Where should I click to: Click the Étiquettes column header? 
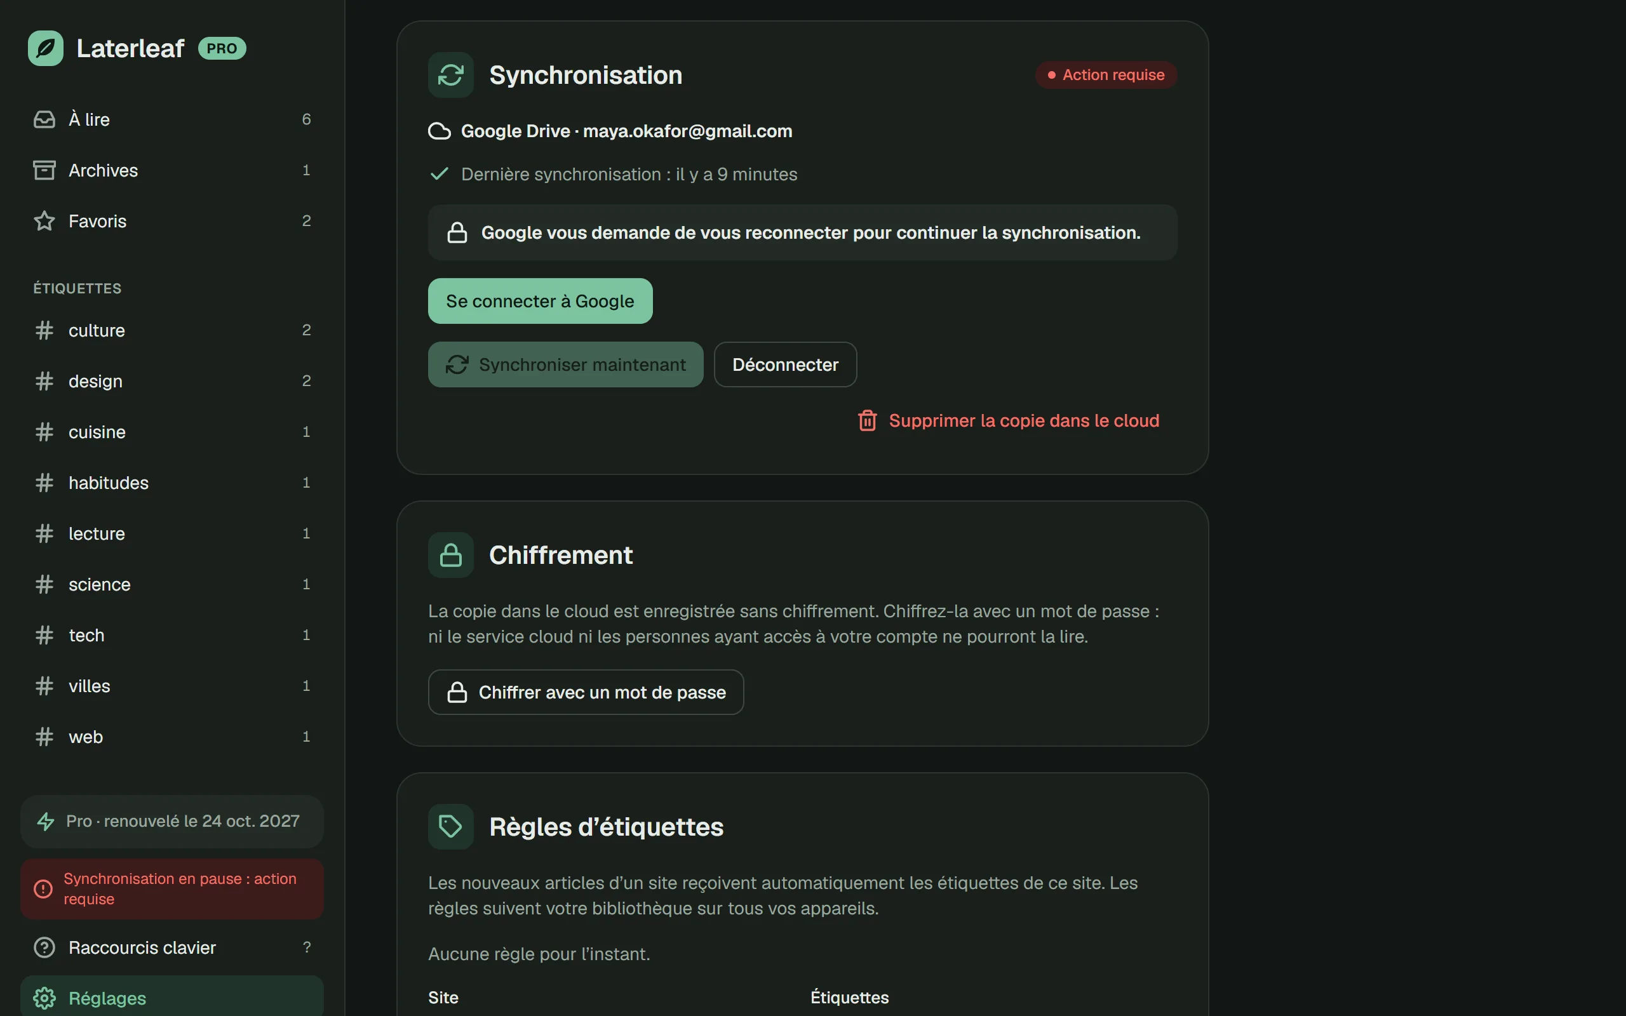click(849, 997)
